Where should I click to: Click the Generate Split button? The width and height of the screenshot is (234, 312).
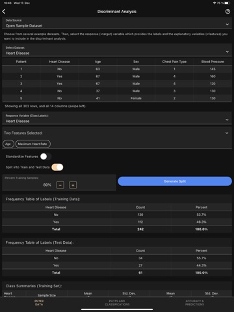click(x=175, y=181)
